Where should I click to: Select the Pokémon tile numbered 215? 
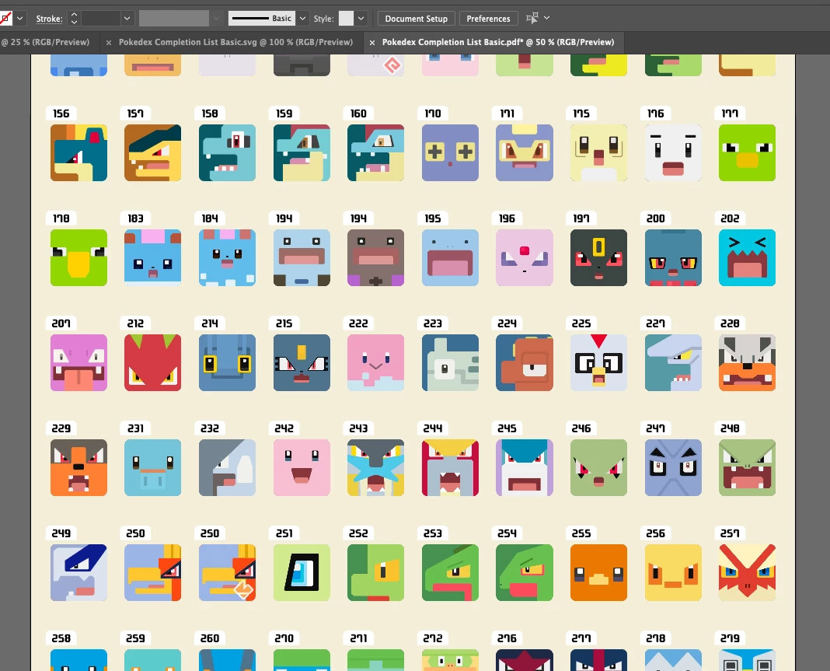(302, 363)
